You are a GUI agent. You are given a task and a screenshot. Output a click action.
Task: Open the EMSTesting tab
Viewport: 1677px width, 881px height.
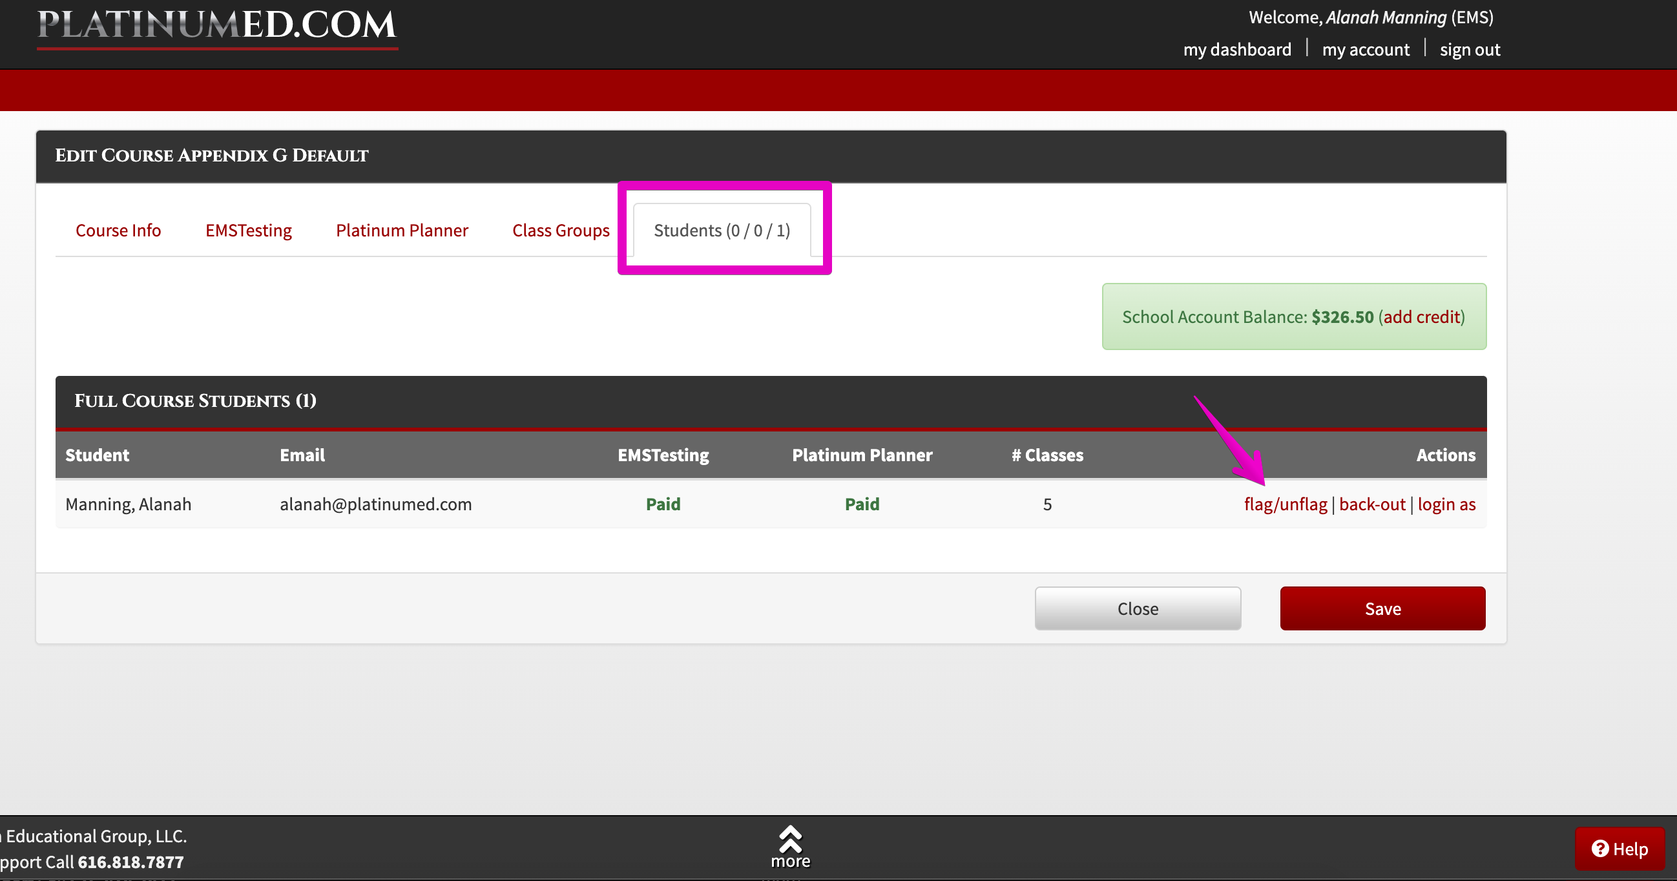click(248, 230)
